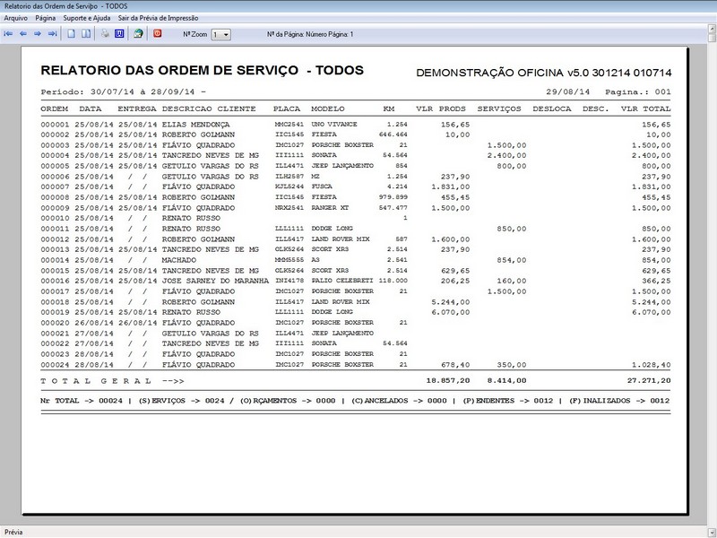Click plate KJL5244
This screenshot has width=717, height=538.
coord(289,187)
